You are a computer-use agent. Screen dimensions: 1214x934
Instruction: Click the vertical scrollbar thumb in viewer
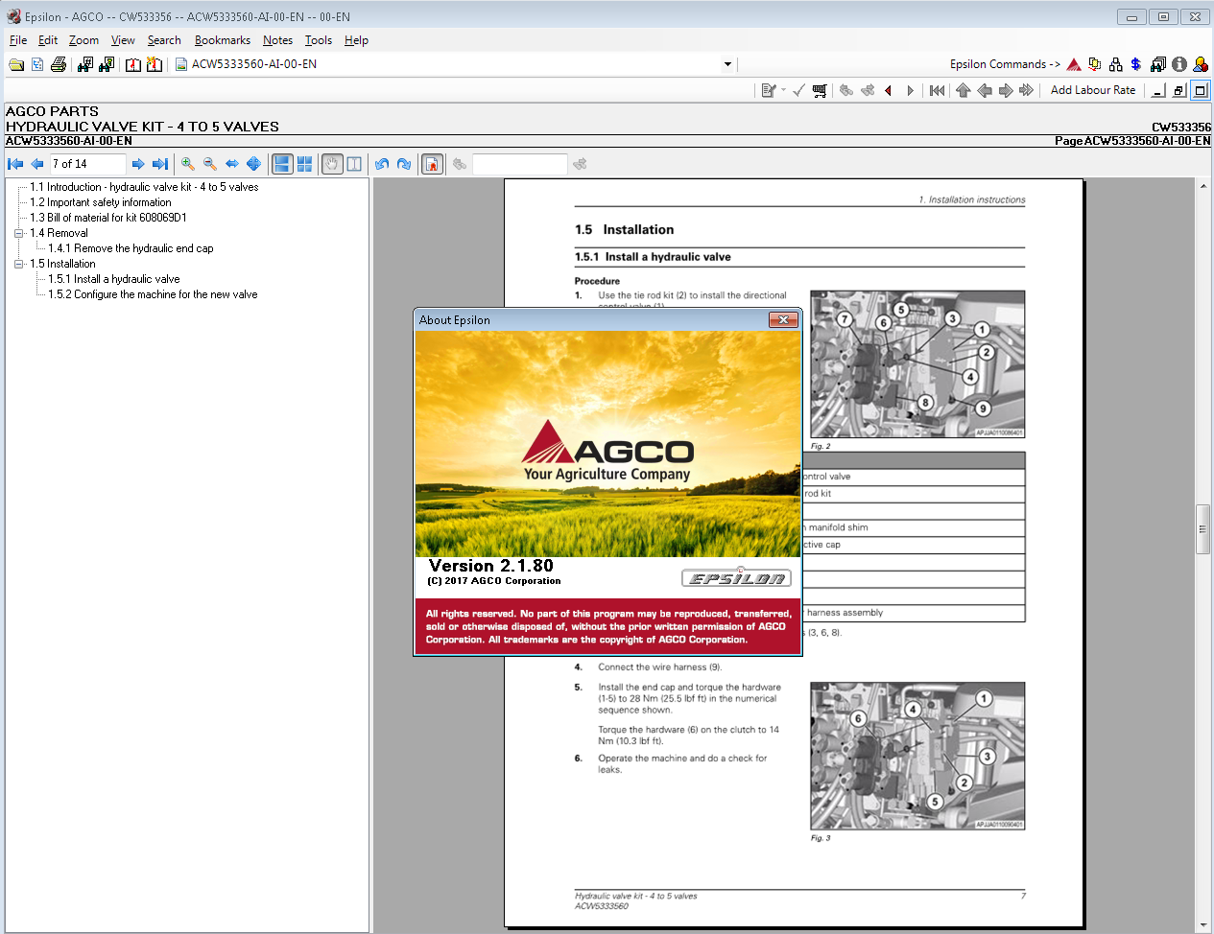click(1202, 528)
